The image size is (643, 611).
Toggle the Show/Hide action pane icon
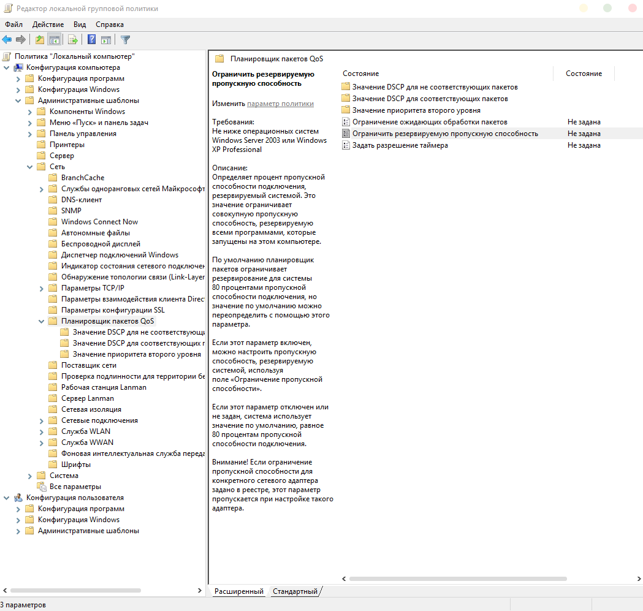(x=106, y=40)
